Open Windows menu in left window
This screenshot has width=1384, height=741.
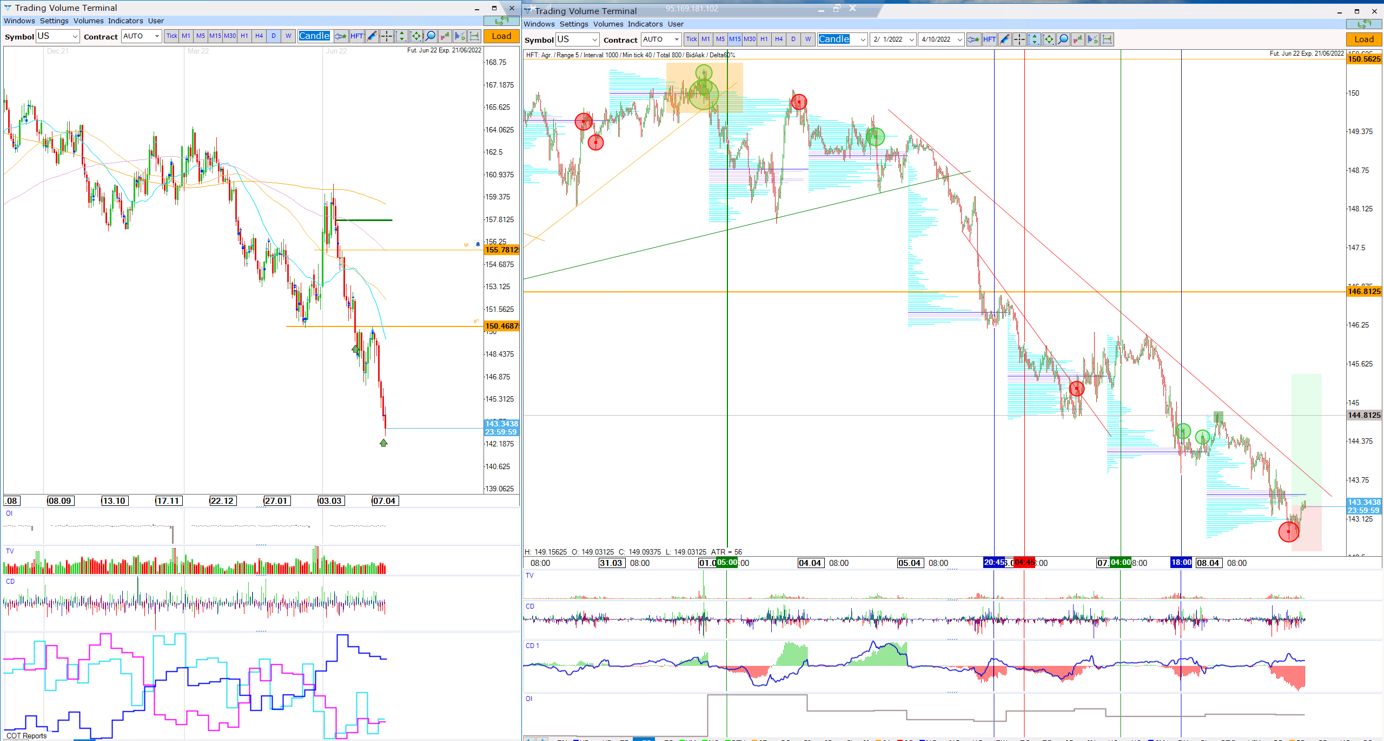pos(19,21)
